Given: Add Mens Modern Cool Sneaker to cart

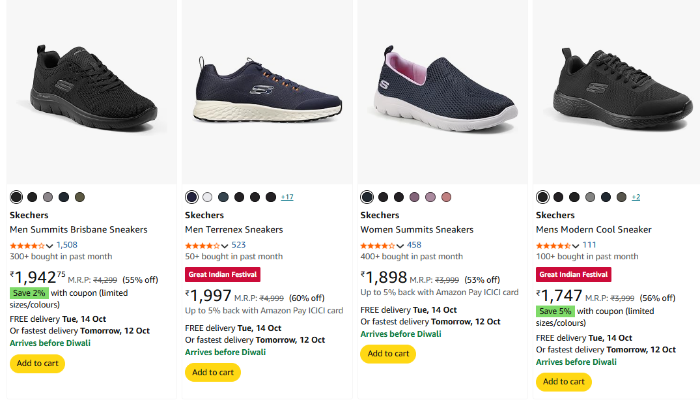Looking at the screenshot, I should point(564,382).
